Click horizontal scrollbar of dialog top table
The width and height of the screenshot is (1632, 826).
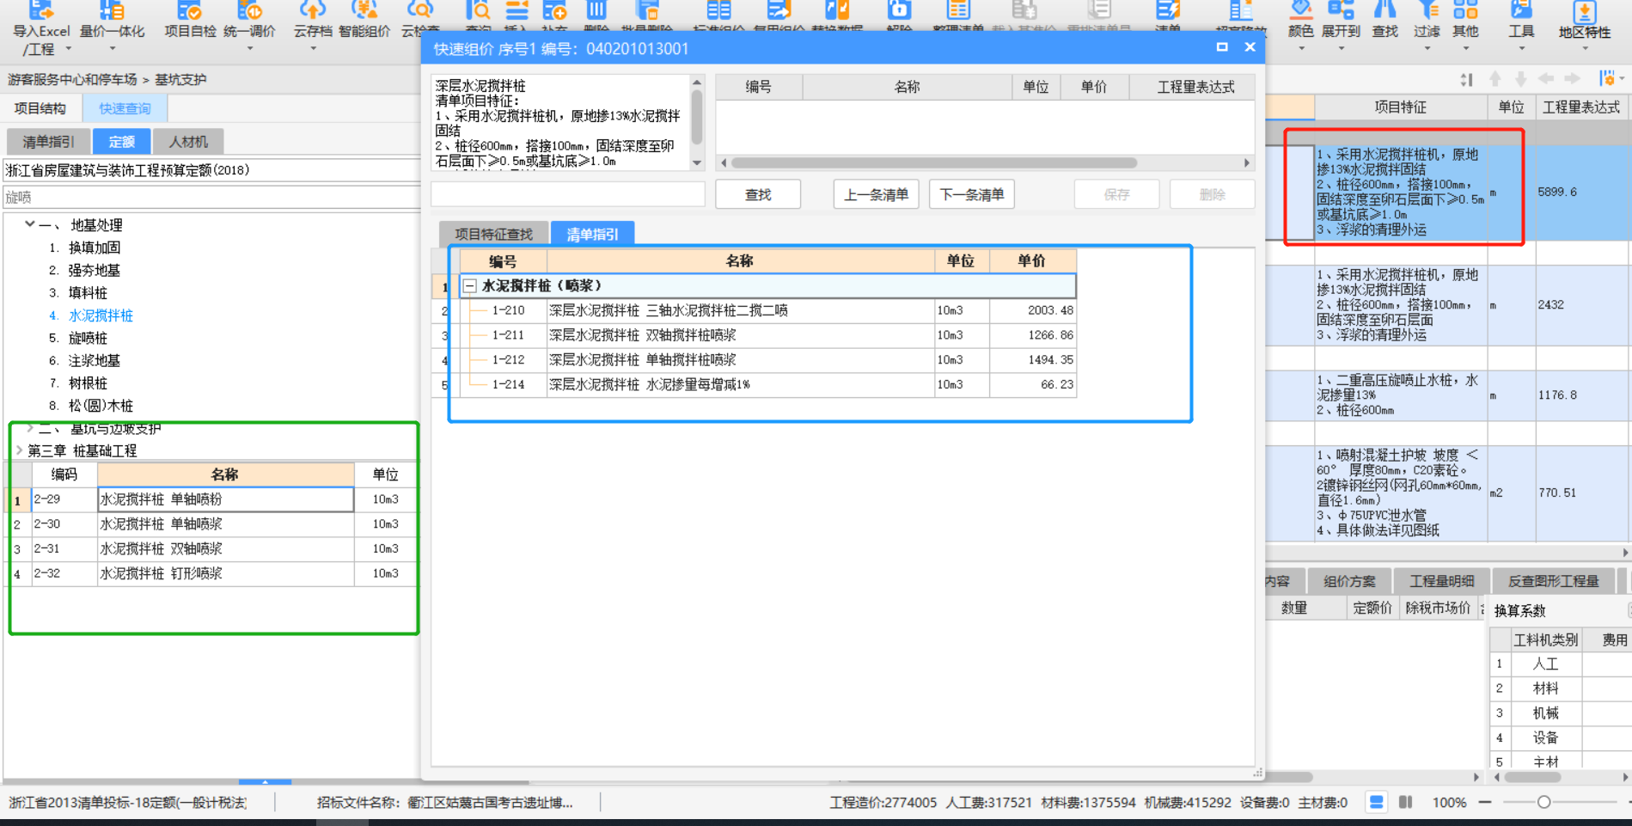point(934,162)
